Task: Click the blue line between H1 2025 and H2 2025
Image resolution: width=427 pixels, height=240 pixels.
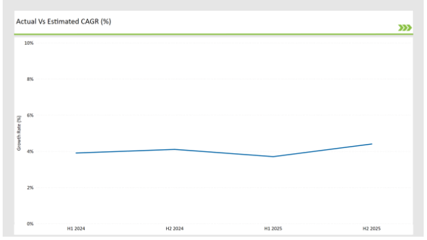Action: 323,151
